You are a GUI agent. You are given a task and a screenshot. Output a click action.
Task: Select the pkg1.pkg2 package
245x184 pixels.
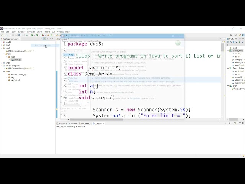[x=14, y=80]
